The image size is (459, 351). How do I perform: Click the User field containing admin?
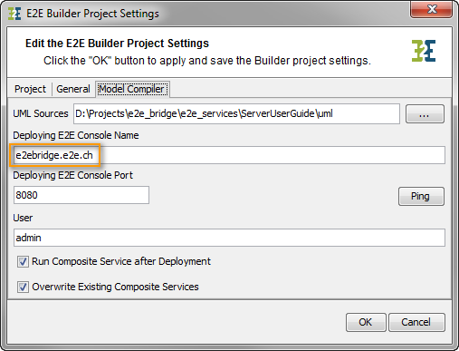click(229, 238)
